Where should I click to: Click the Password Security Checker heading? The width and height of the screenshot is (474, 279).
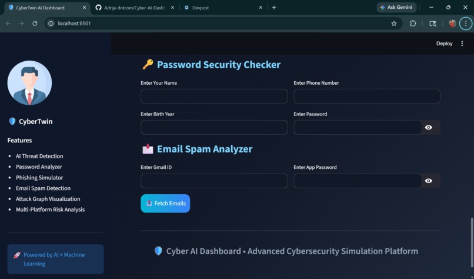click(219, 65)
